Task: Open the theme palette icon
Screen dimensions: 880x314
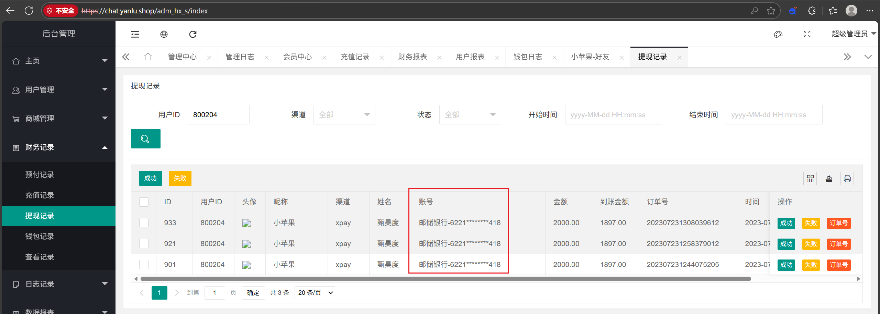Action: tap(778, 34)
